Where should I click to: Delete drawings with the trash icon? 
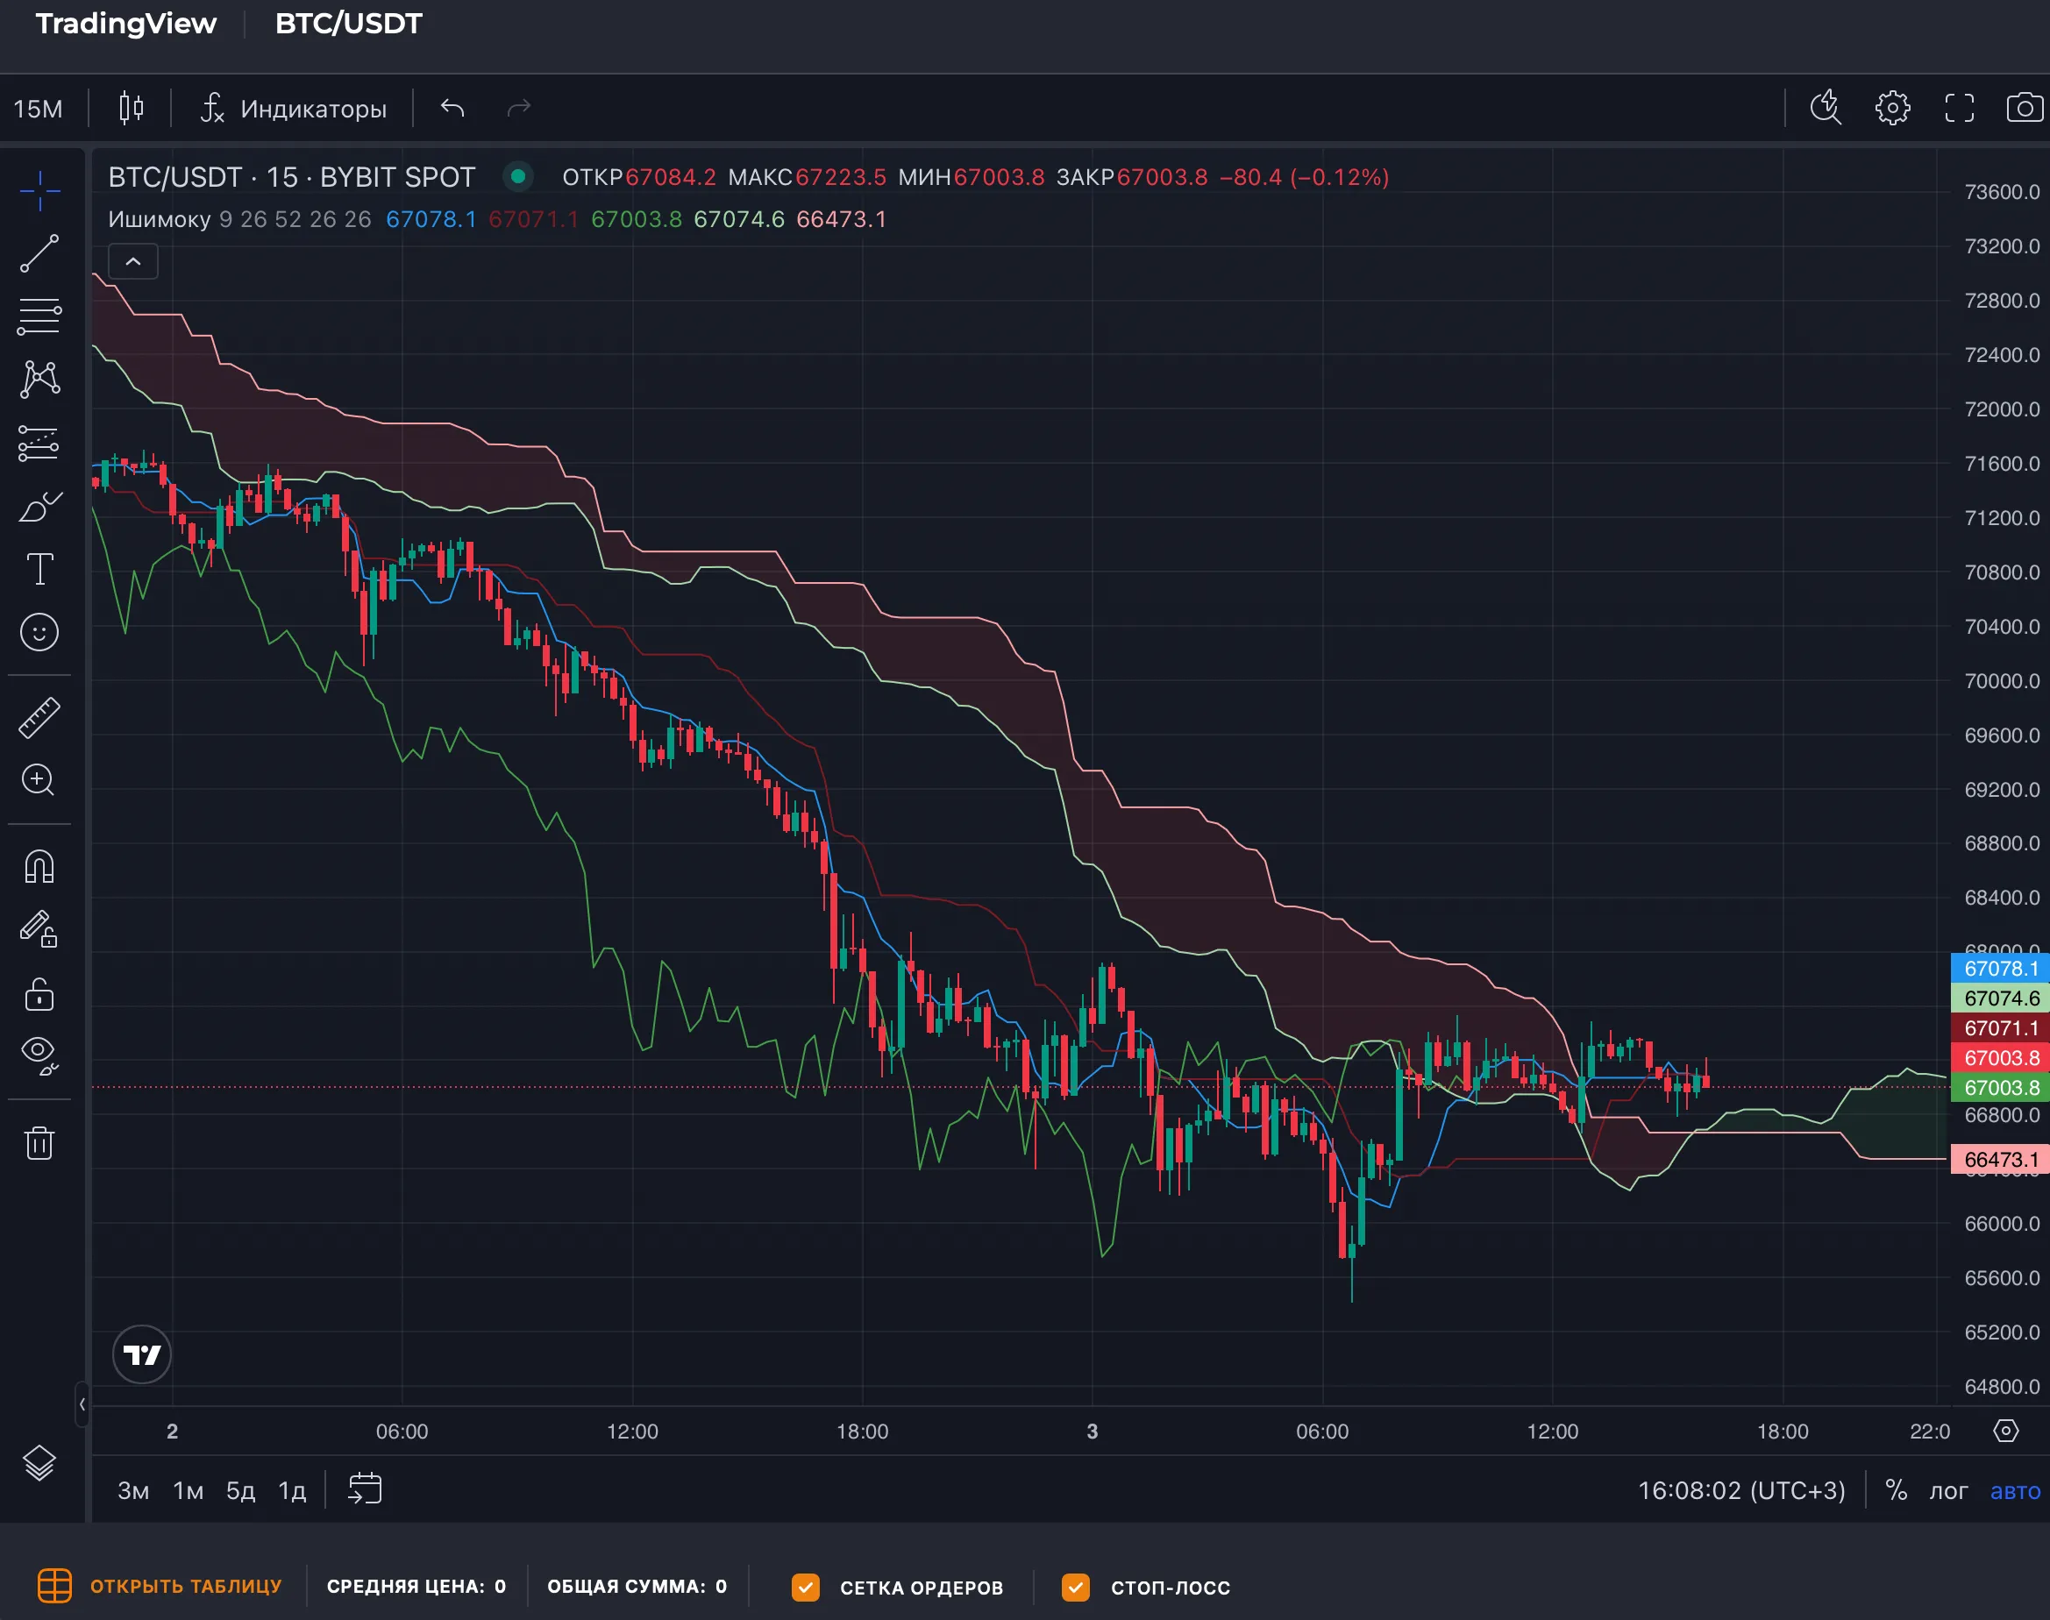click(x=39, y=1142)
